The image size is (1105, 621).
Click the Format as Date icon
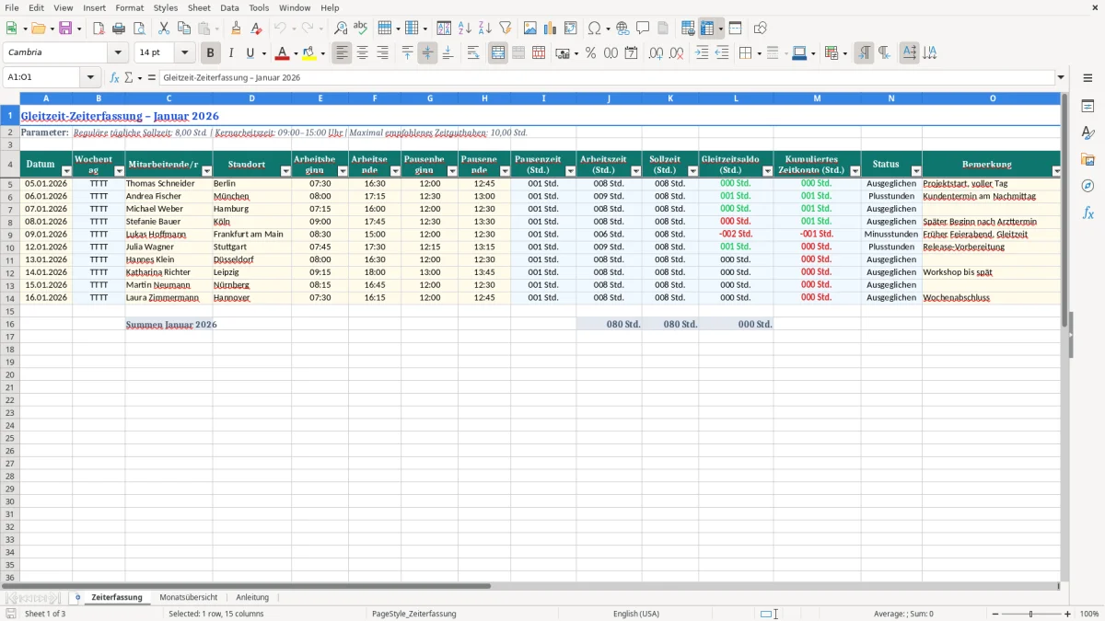pyautogui.click(x=631, y=53)
